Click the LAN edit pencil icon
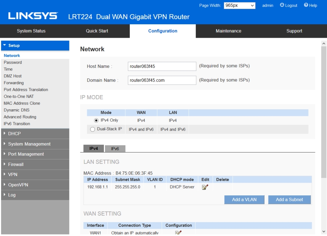 click(x=205, y=187)
